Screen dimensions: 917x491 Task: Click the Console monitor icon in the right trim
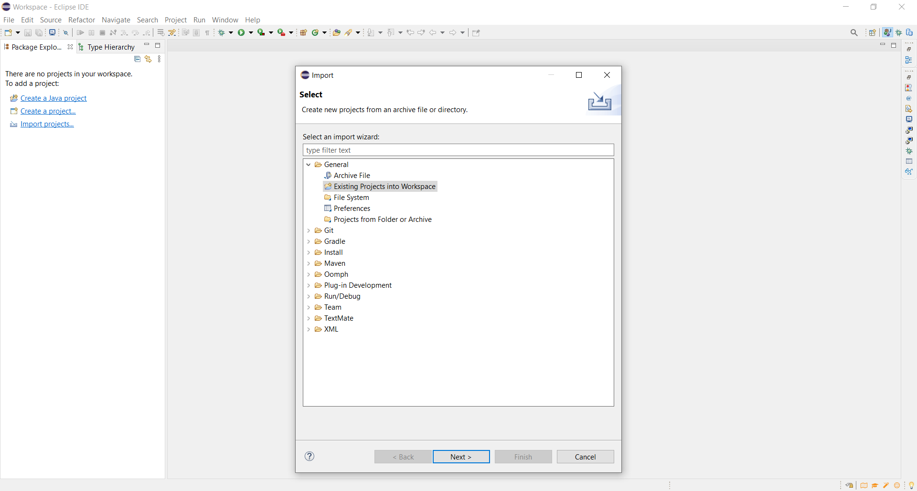click(x=909, y=119)
